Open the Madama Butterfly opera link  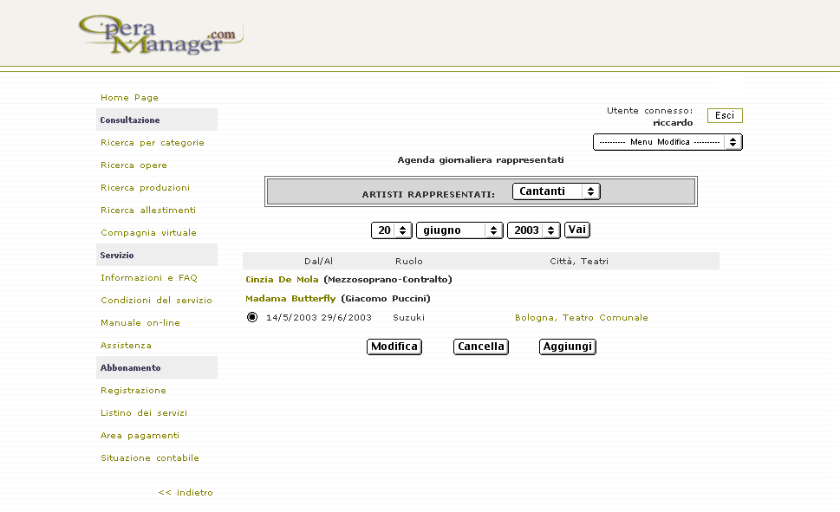click(x=290, y=299)
